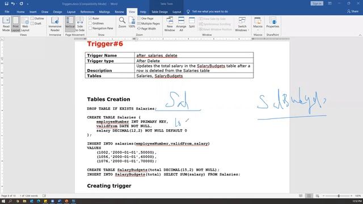Image resolution: width=363 pixels, height=204 pixels.
Task: Open the Immersive Reader
Action: click(x=55, y=24)
